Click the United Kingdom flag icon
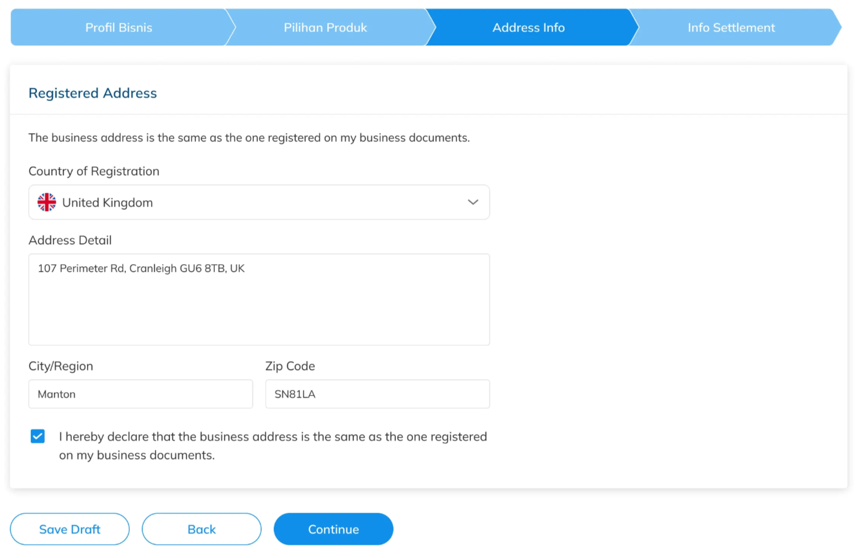858x558 pixels. point(47,202)
